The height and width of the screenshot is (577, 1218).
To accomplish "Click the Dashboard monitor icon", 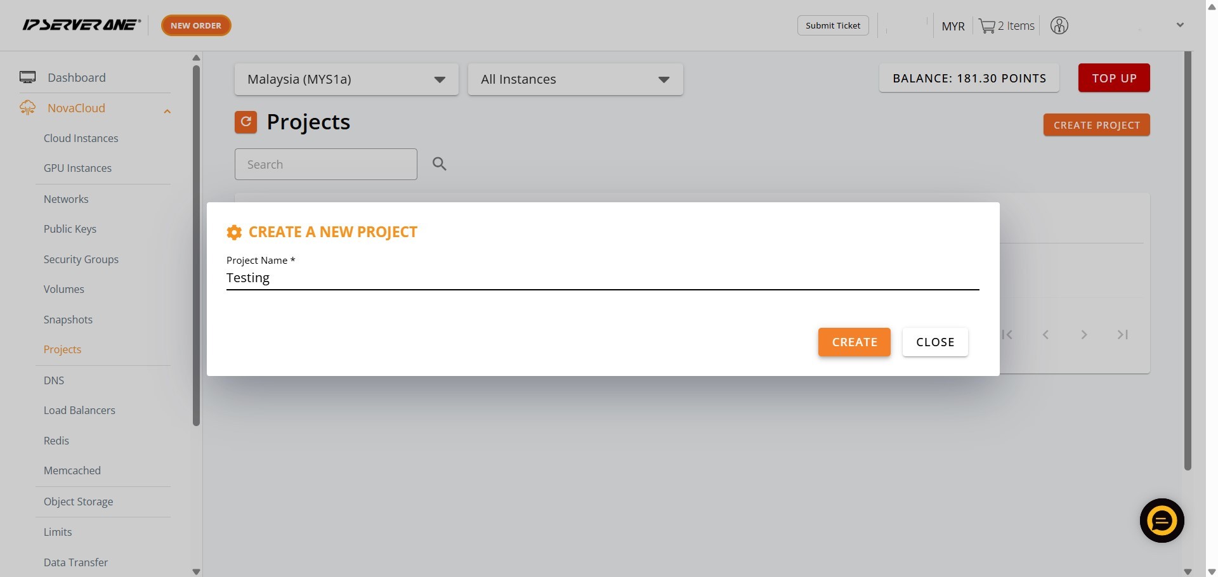I will point(27,77).
